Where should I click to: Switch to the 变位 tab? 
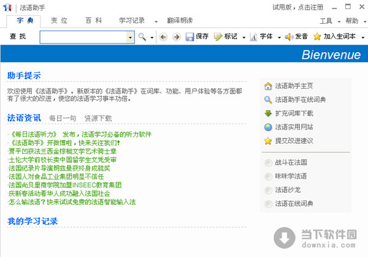coord(59,21)
